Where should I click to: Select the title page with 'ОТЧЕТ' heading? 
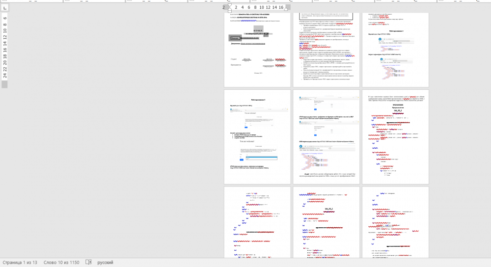tap(257, 50)
